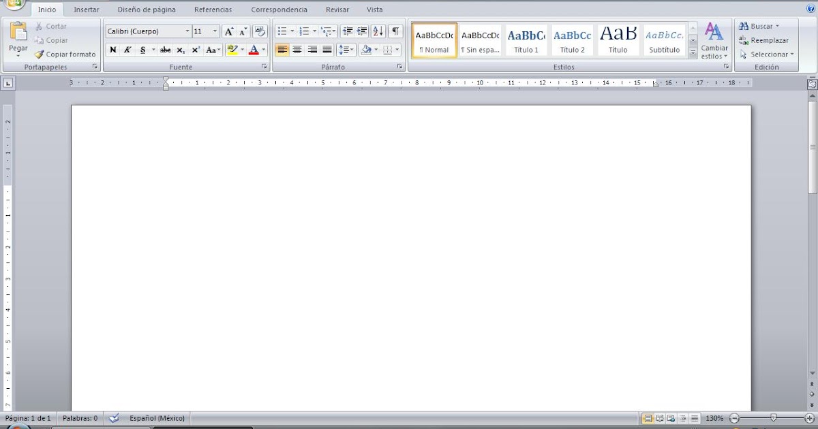Show paragraph marks with the ¶ icon
The height and width of the screenshot is (429, 818).
tap(395, 31)
